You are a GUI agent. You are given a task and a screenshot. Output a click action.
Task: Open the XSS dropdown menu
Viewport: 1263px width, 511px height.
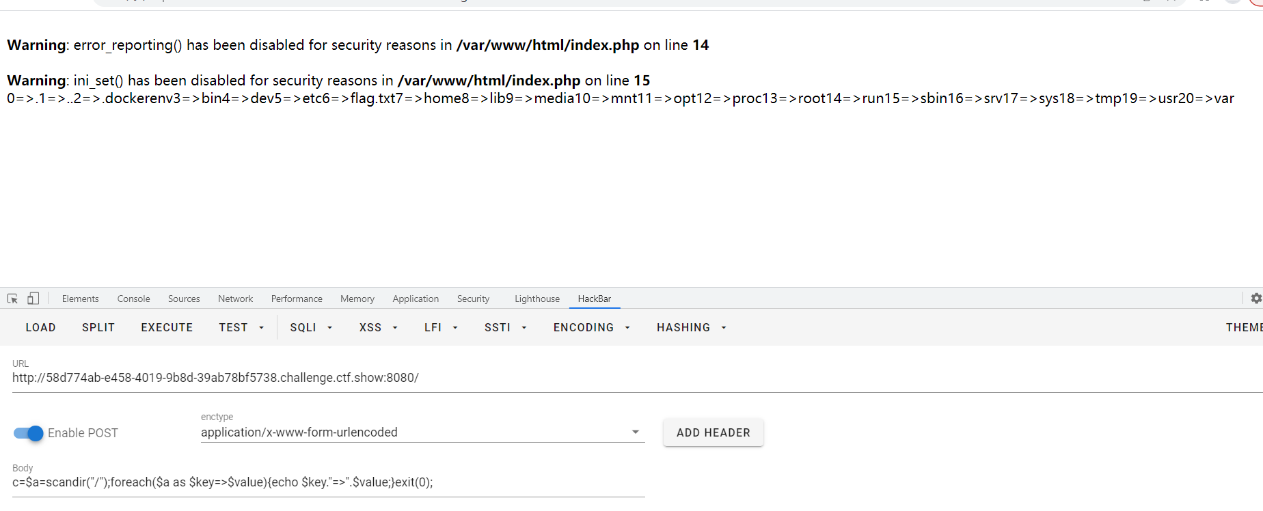pyautogui.click(x=378, y=328)
